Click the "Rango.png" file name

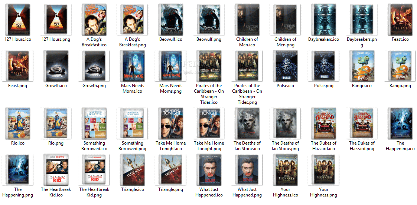(400, 86)
